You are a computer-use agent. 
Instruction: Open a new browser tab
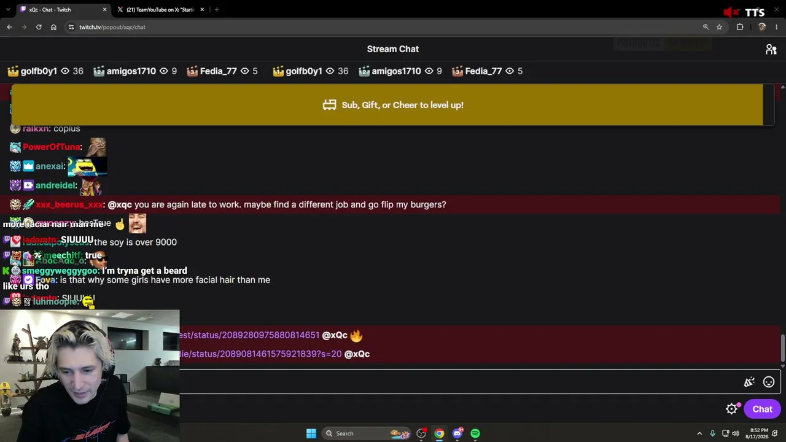(217, 10)
